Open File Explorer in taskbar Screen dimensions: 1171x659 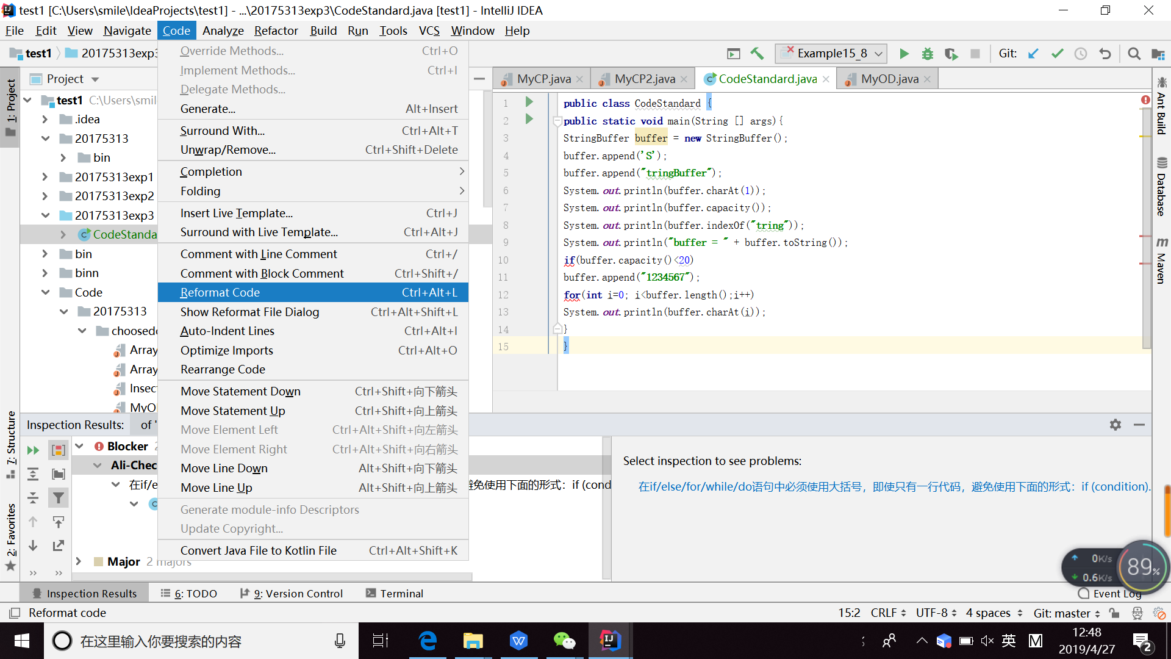pos(473,641)
